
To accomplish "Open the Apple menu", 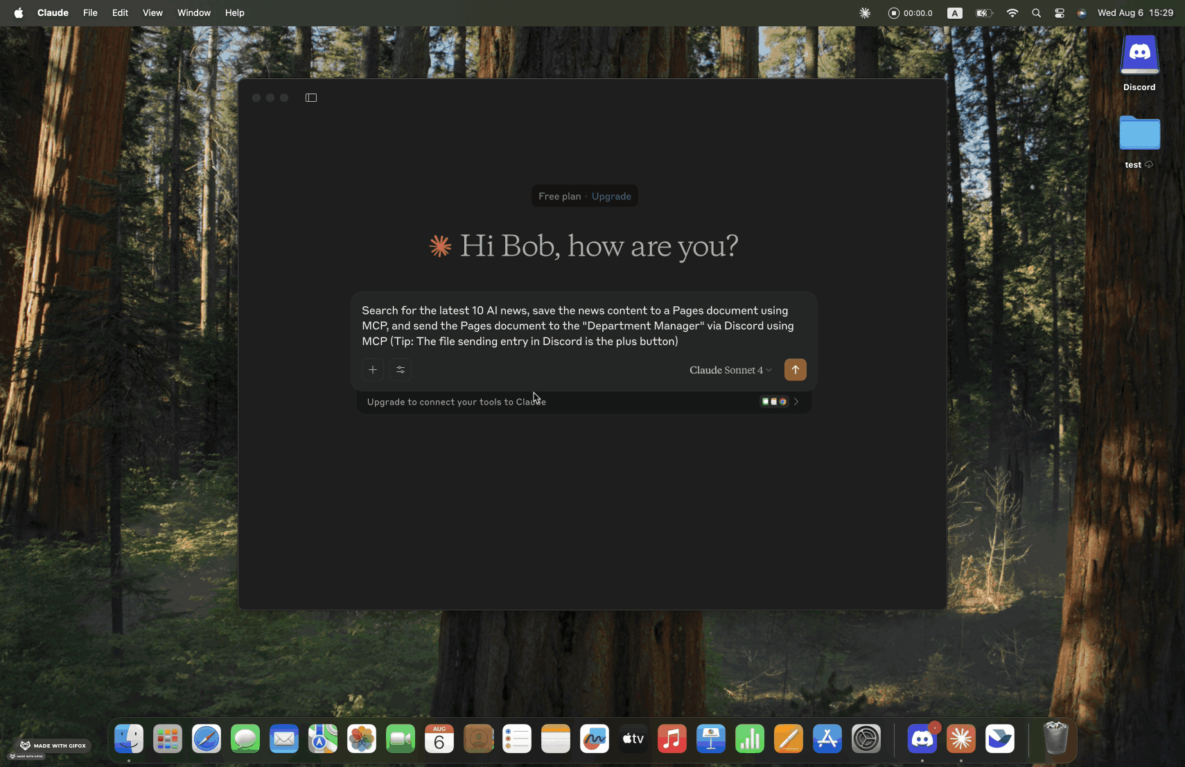I will coord(19,12).
